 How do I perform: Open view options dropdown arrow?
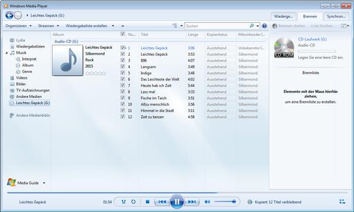pyautogui.click(x=181, y=26)
